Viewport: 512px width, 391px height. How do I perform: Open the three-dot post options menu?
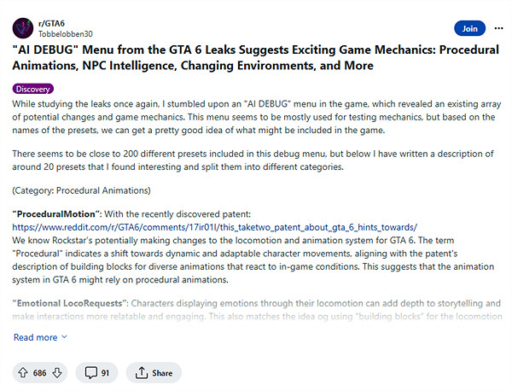(x=497, y=28)
